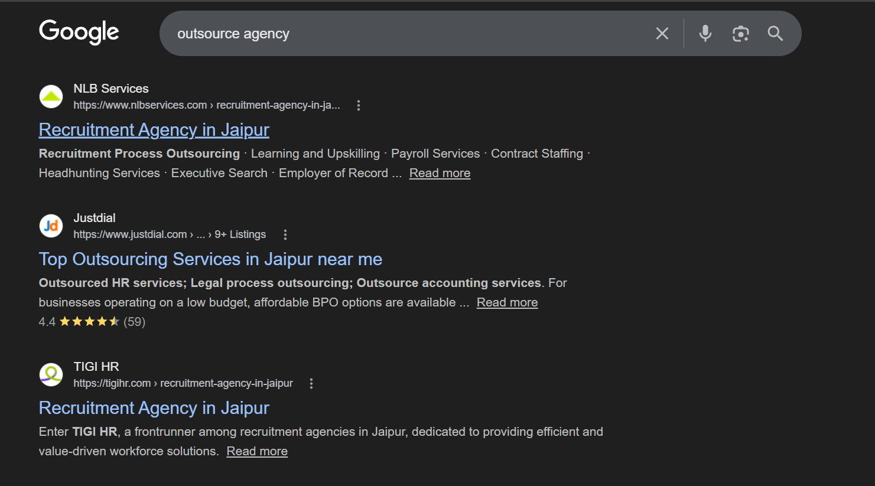Screen dimensions: 875x486
Task: Open "Top Outsourcing Services in Jaipur near me"
Action: [210, 259]
